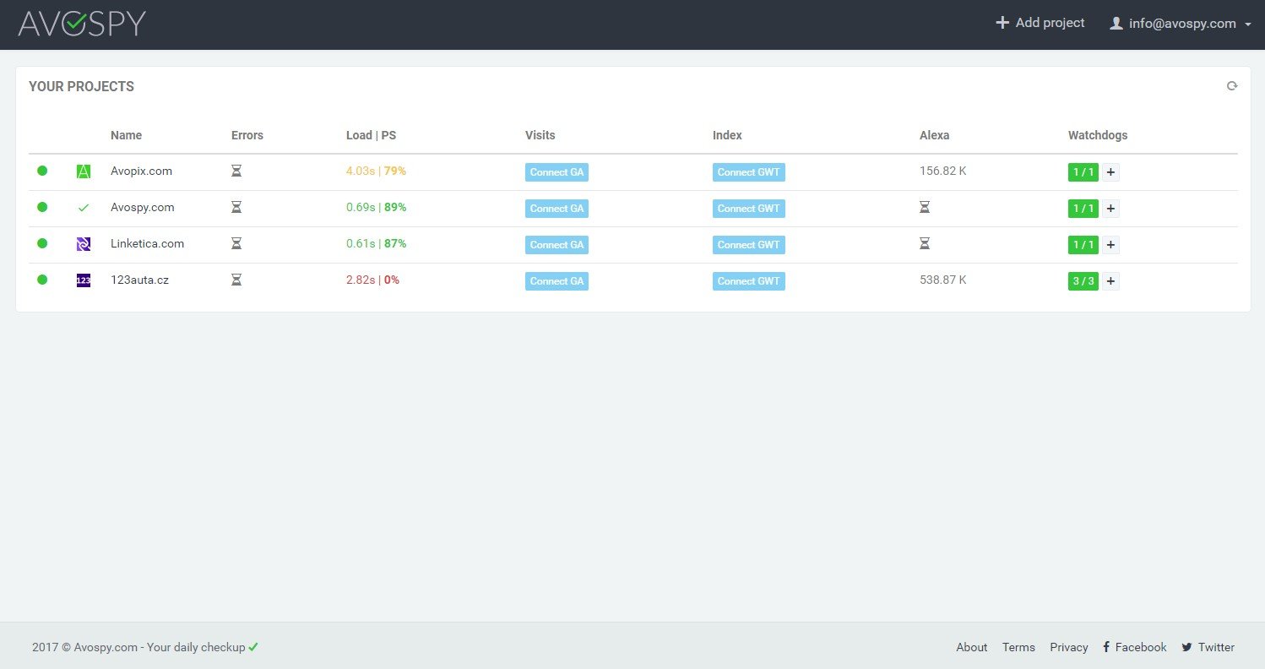Viewport: 1265px width, 669px height.
Task: Click the Errors hourglass for Avospy.com
Action: tap(236, 207)
